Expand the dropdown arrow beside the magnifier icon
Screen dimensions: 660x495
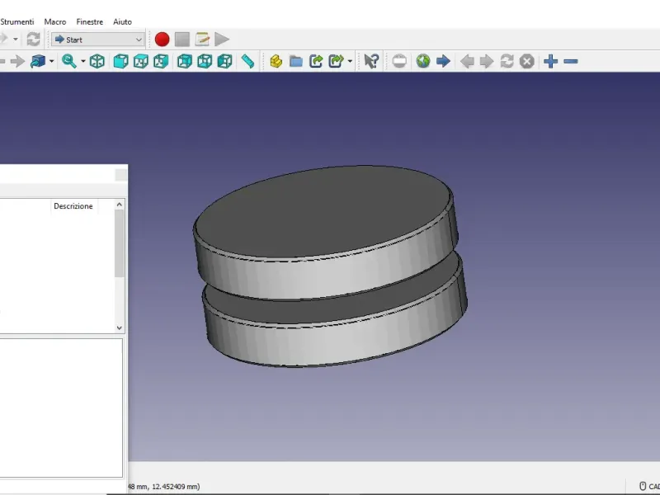[83, 61]
